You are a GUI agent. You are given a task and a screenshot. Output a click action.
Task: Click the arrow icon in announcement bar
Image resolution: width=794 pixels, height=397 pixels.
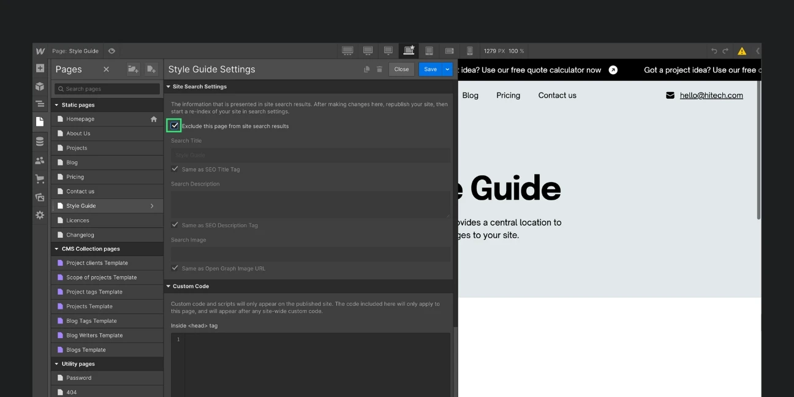[x=613, y=70]
